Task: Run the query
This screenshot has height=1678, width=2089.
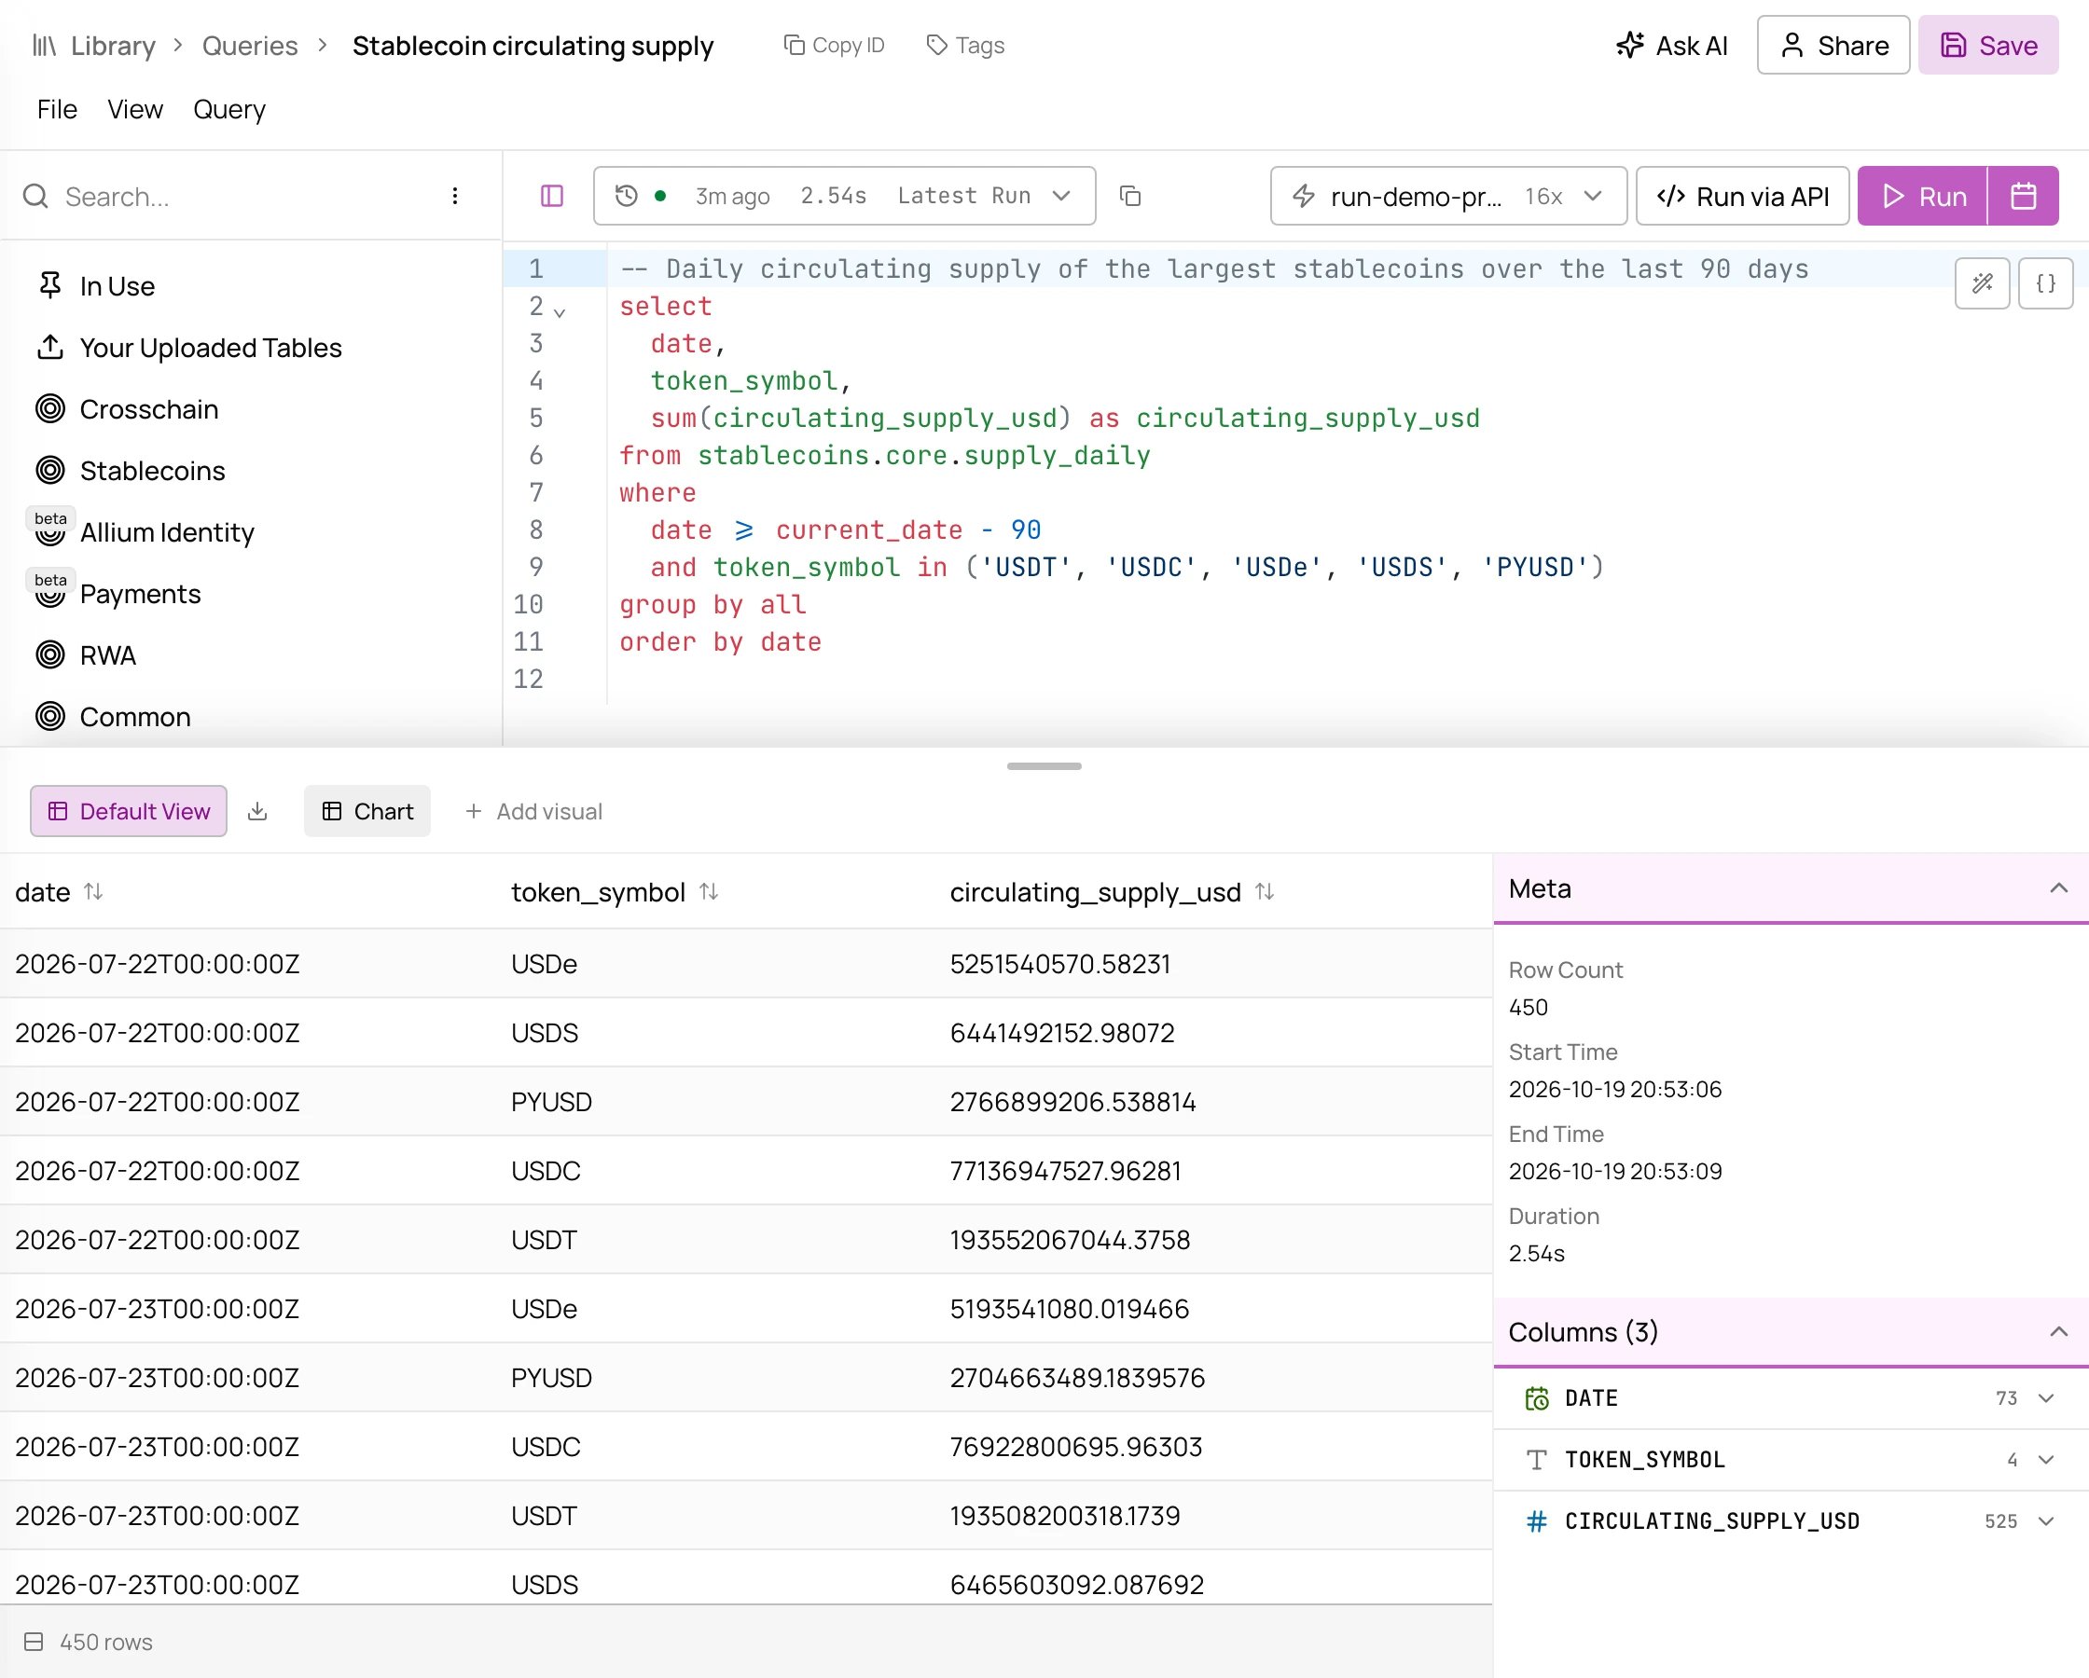Action: pyautogui.click(x=1922, y=197)
